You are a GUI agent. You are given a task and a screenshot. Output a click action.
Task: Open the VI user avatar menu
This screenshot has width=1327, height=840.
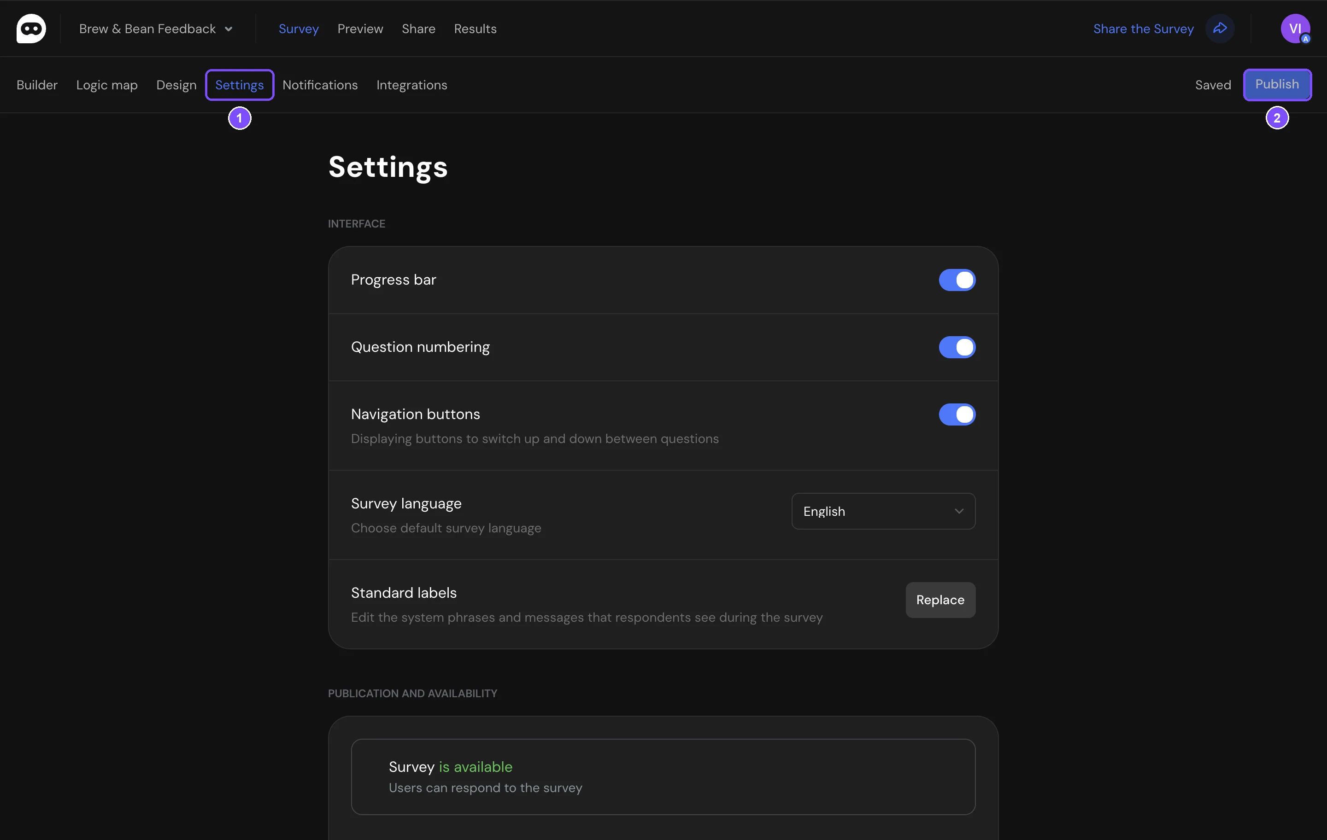coord(1295,29)
